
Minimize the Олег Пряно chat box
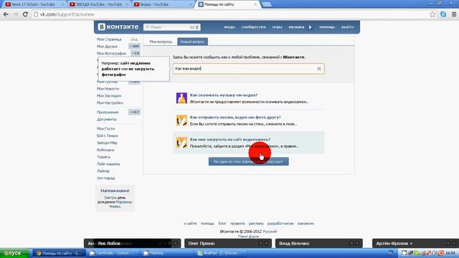pyautogui.click(x=260, y=243)
